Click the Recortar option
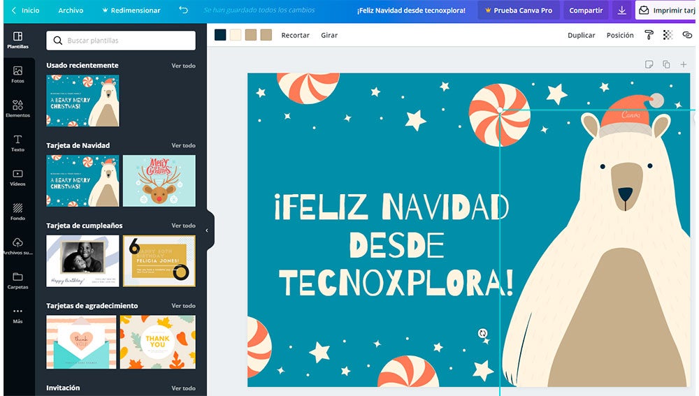The width and height of the screenshot is (699, 396). 295,35
